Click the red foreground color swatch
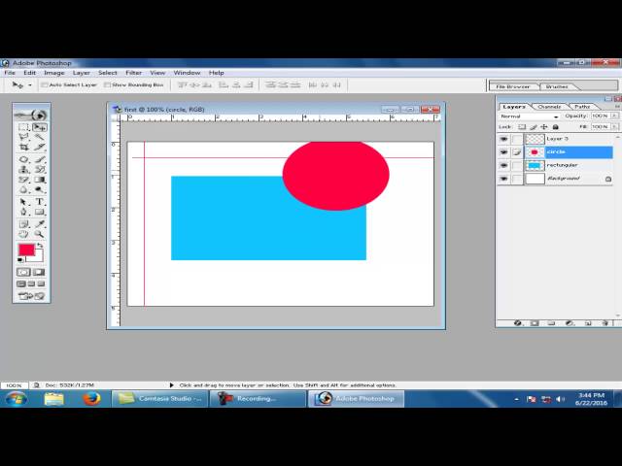 tap(26, 250)
